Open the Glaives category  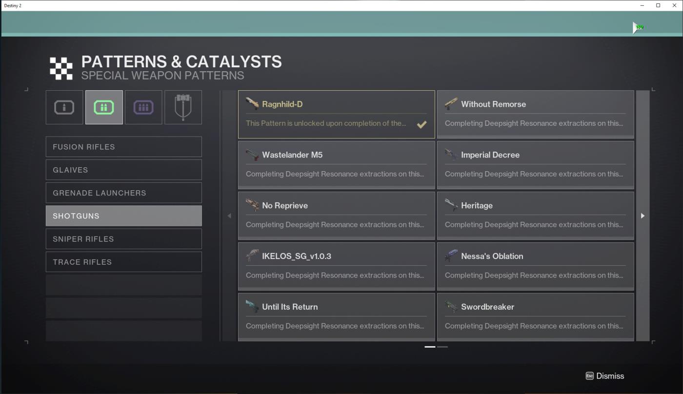click(124, 170)
